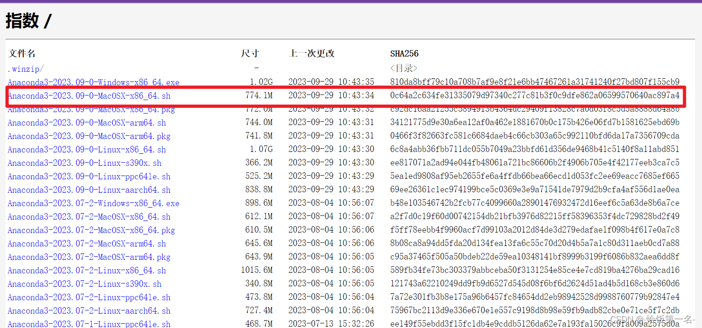Viewport: 702px width, 328px height.
Task: Click the 838.8M size value
Action: (x=259, y=189)
